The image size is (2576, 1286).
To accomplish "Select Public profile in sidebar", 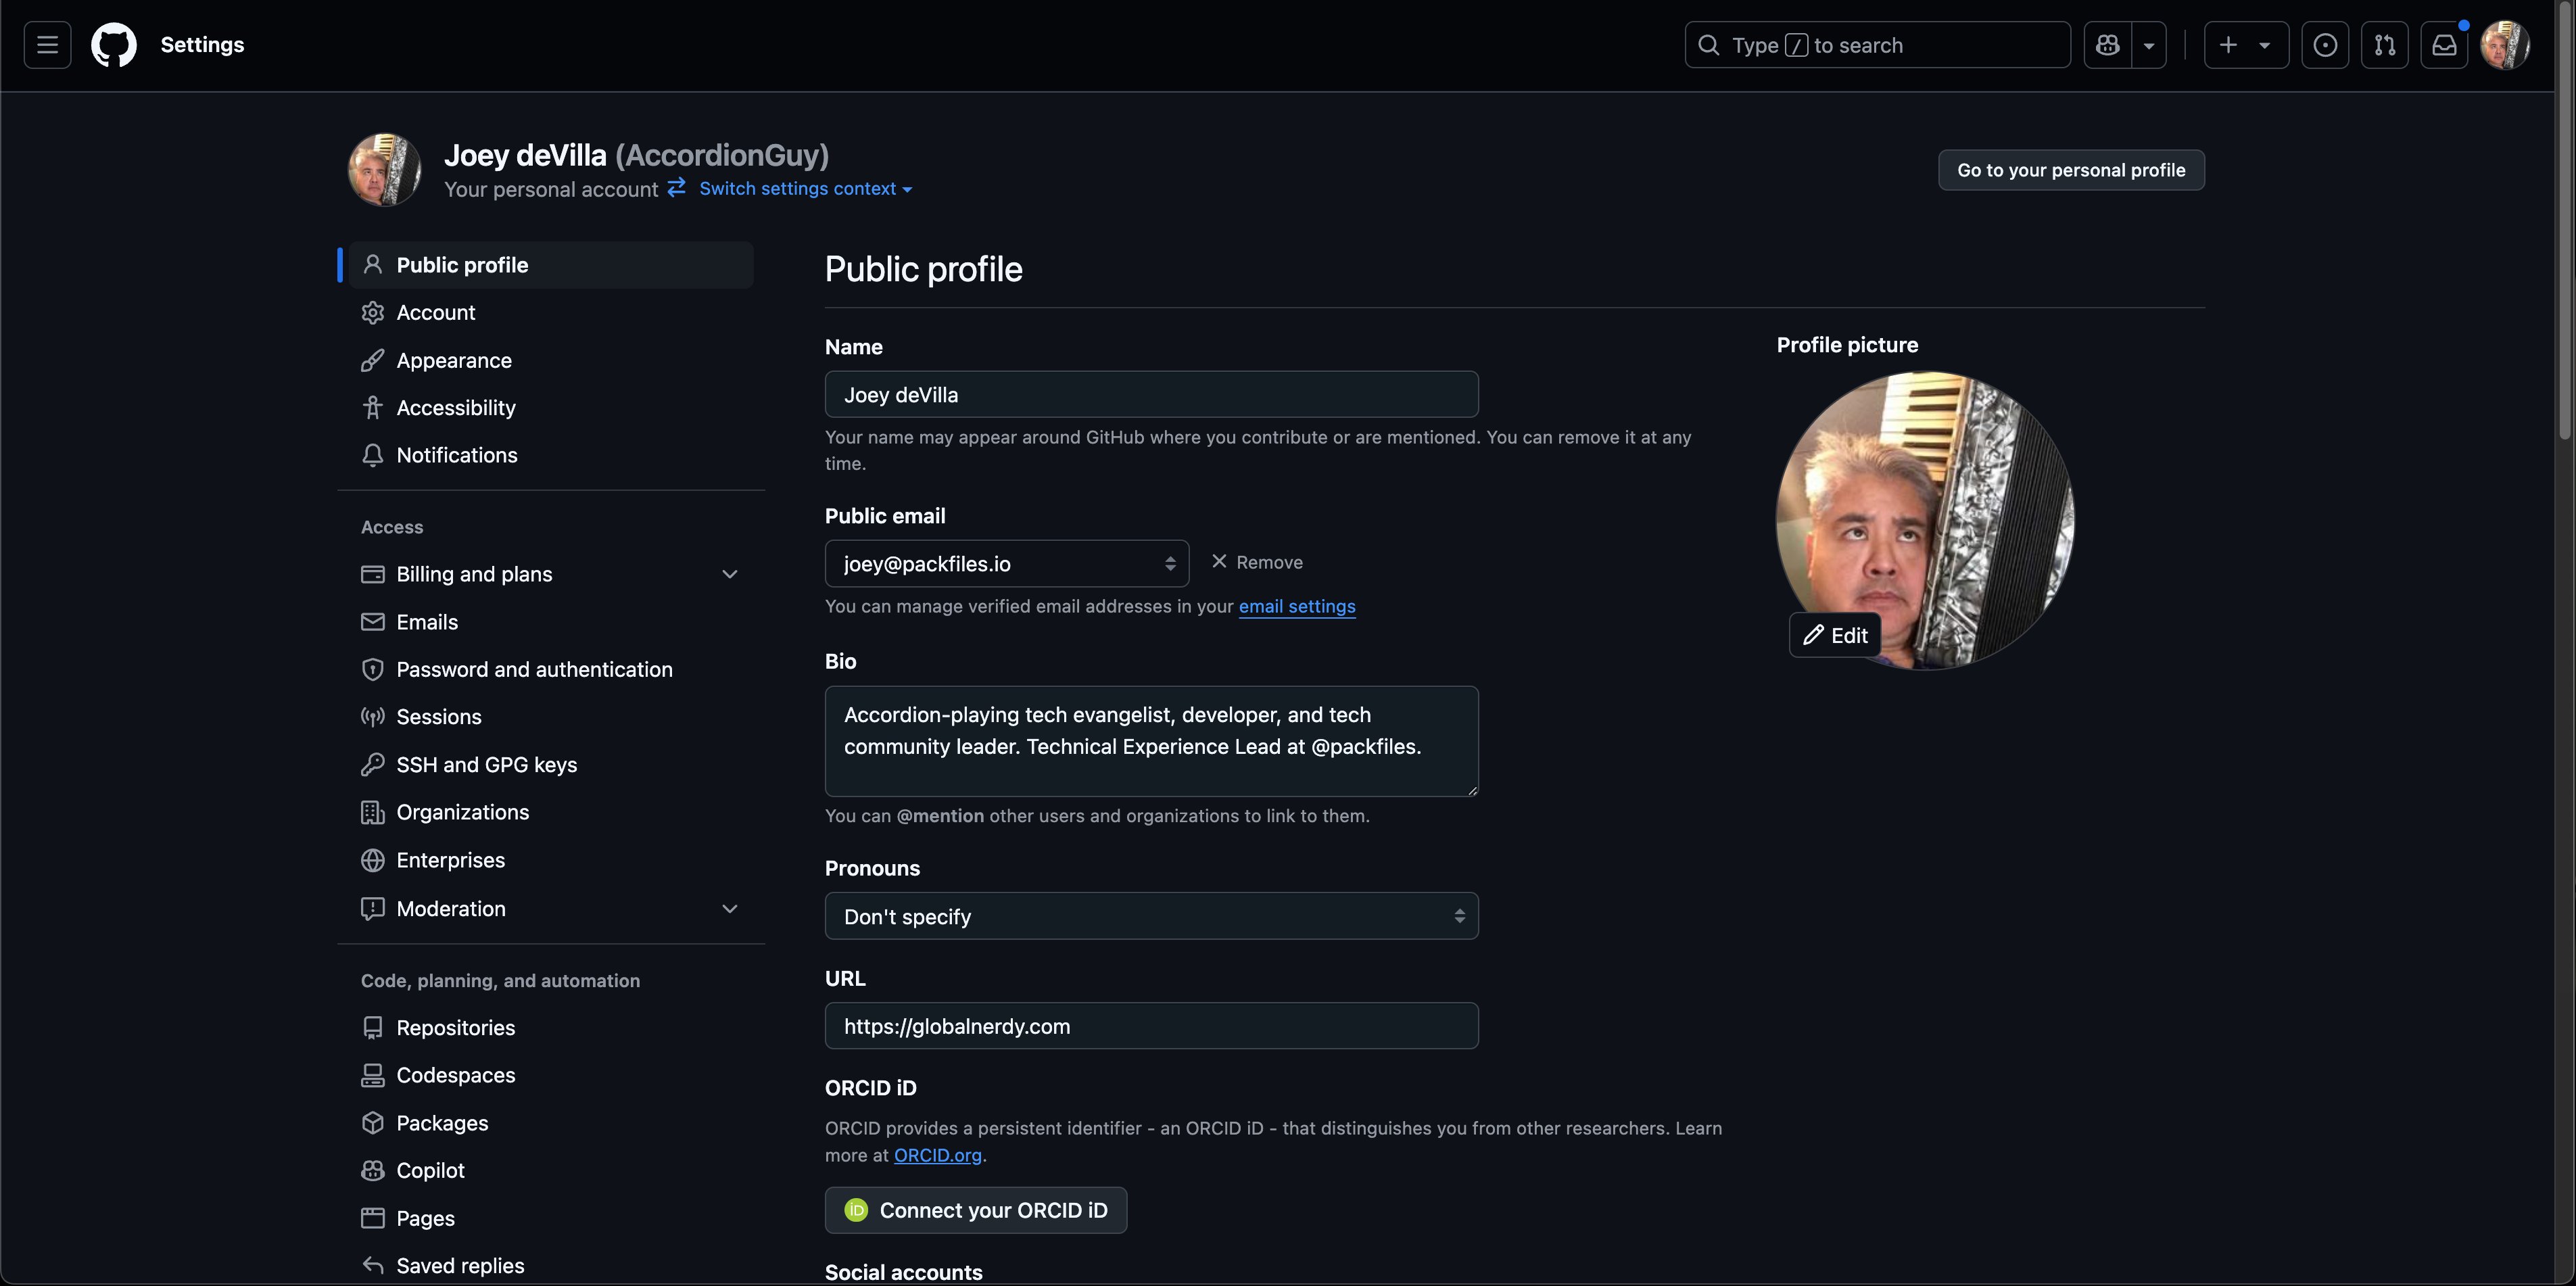I will pyautogui.click(x=551, y=265).
